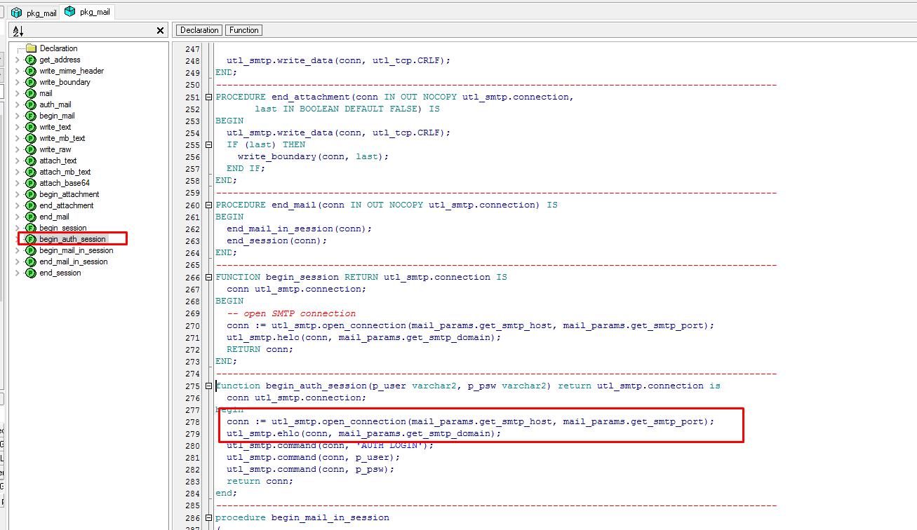917x530 pixels.
Task: Expand the attach_base64 tree node
Action: point(18,183)
